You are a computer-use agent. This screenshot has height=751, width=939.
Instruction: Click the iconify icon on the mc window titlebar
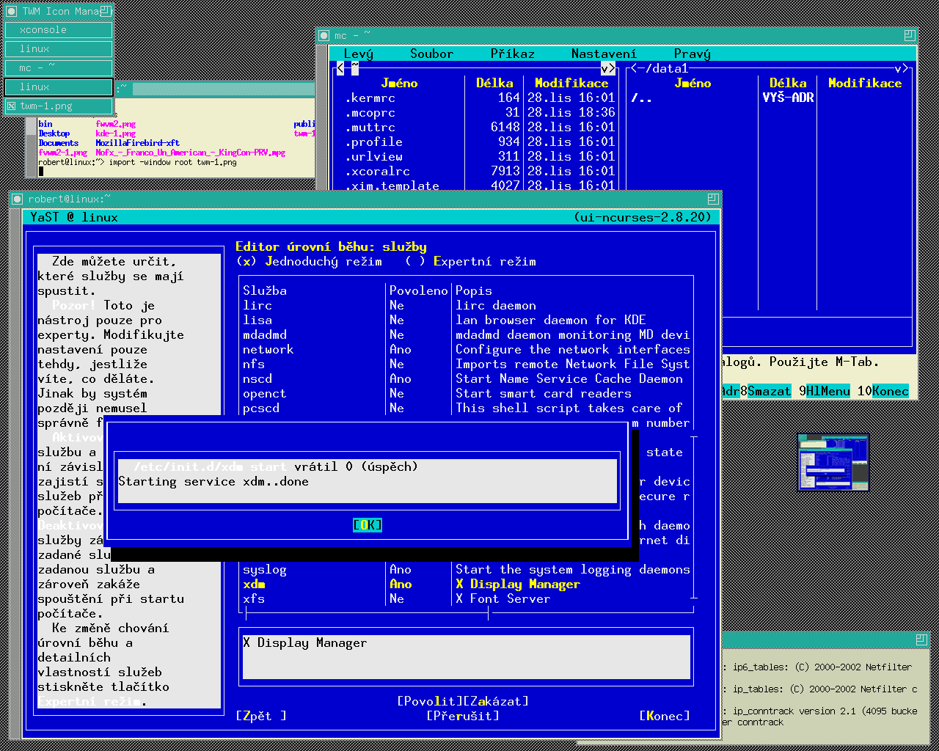coord(325,34)
